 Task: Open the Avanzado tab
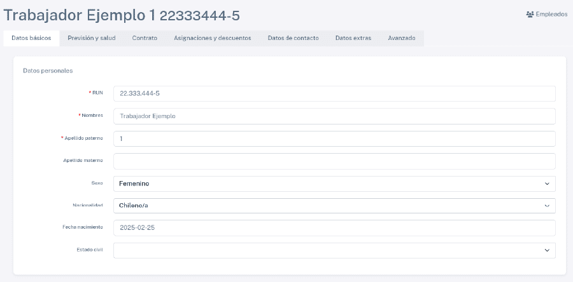point(402,38)
